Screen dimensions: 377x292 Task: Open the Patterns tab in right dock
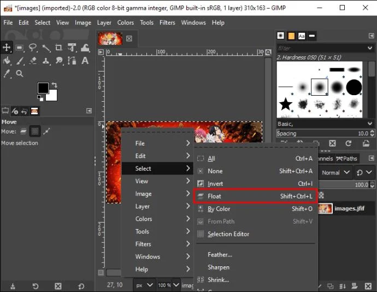click(x=291, y=36)
